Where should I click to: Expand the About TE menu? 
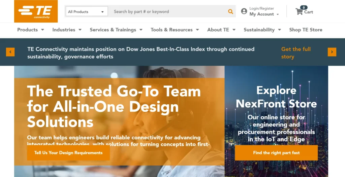221,30
